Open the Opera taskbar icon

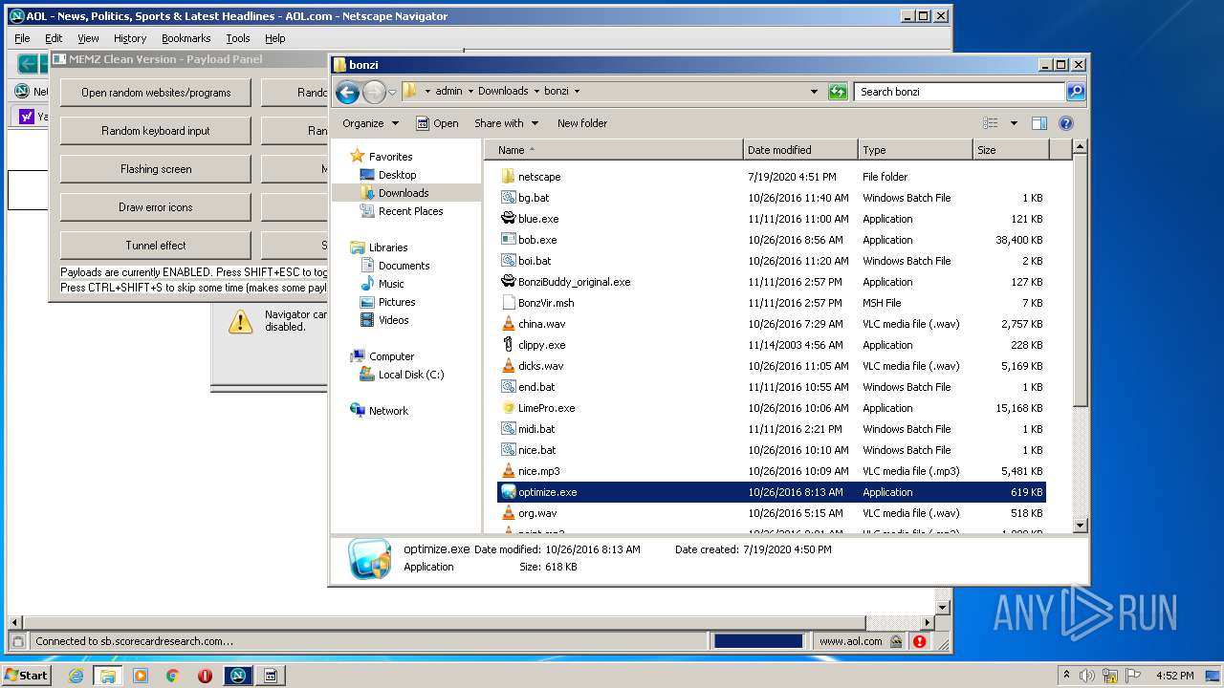(205, 676)
